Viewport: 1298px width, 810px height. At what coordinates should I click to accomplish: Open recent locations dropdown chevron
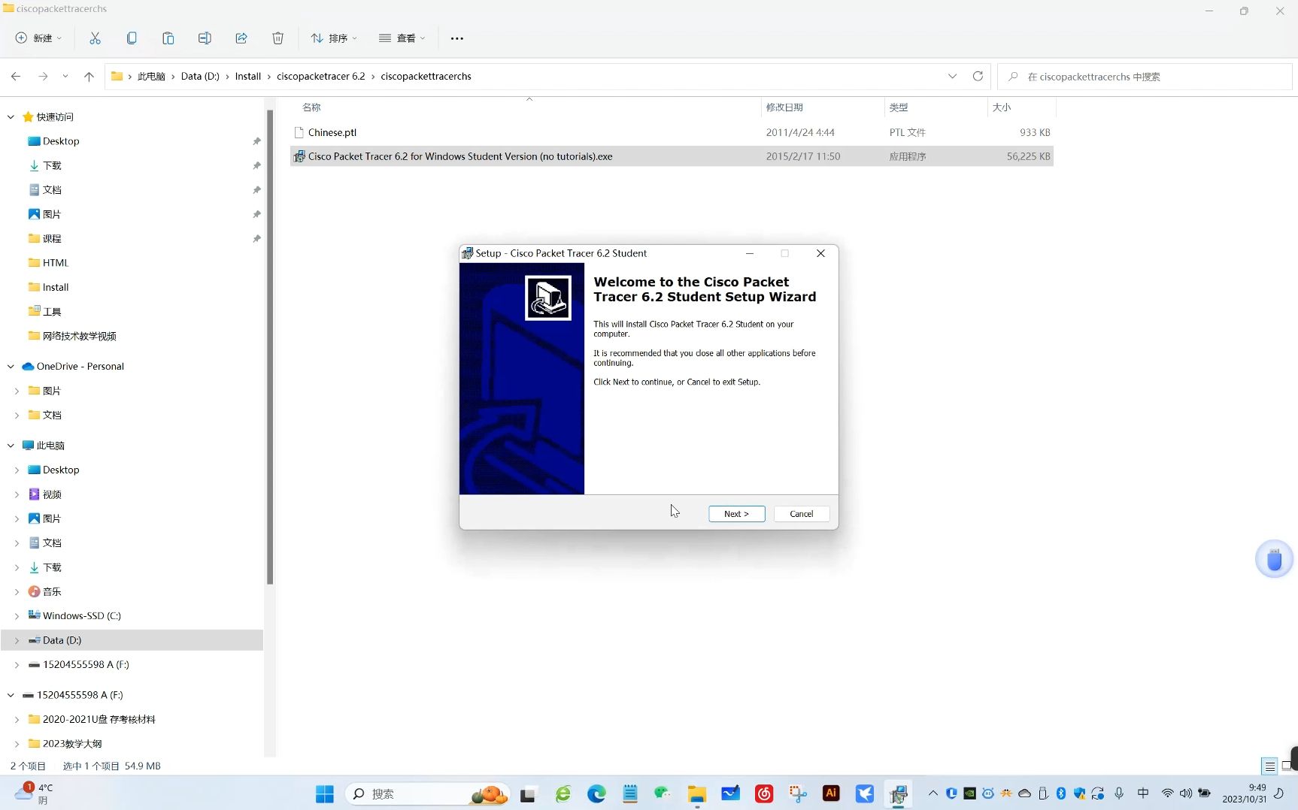tap(65, 77)
